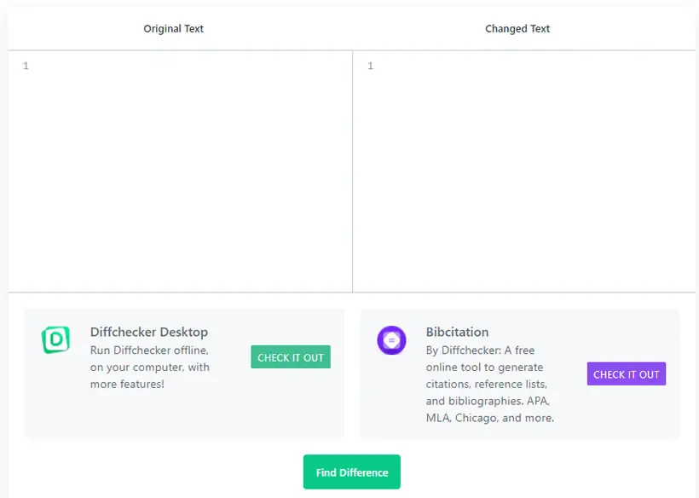Click the green CHECK IT OUT button
This screenshot has height=498, width=699.
tap(291, 357)
